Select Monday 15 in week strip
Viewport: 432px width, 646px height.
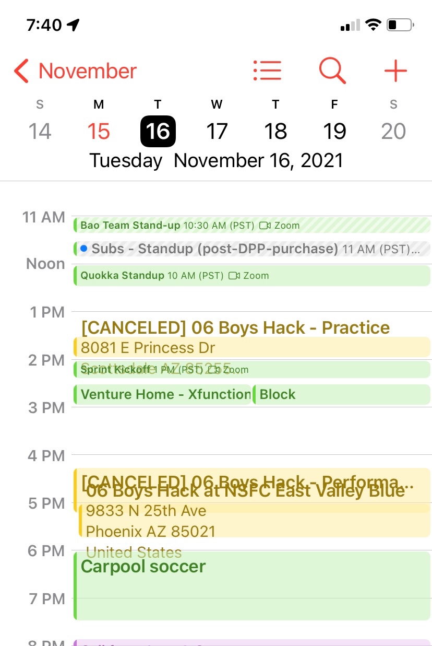[x=99, y=131]
